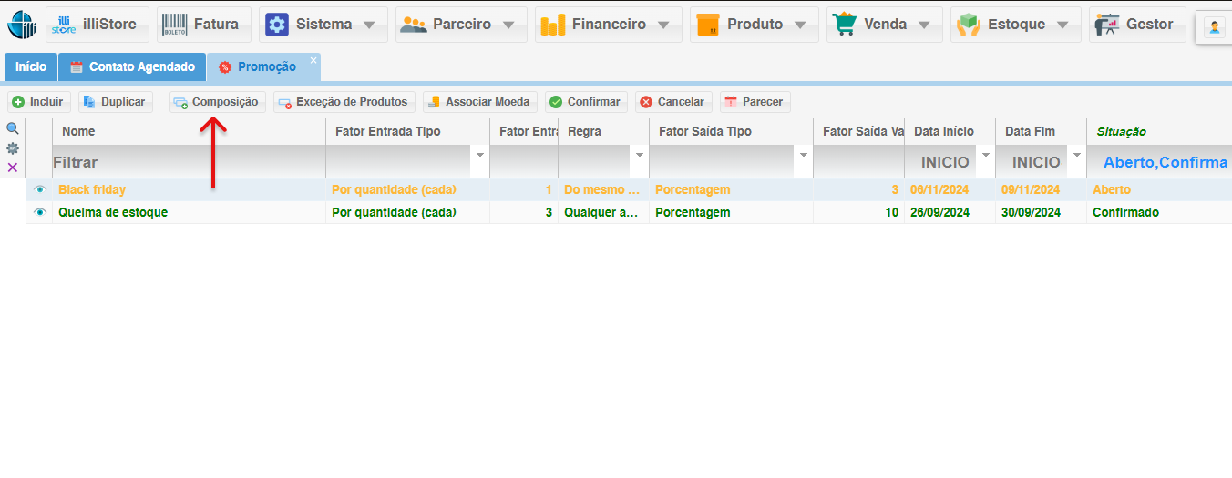Open the user profile avatar icon

pos(1215,27)
